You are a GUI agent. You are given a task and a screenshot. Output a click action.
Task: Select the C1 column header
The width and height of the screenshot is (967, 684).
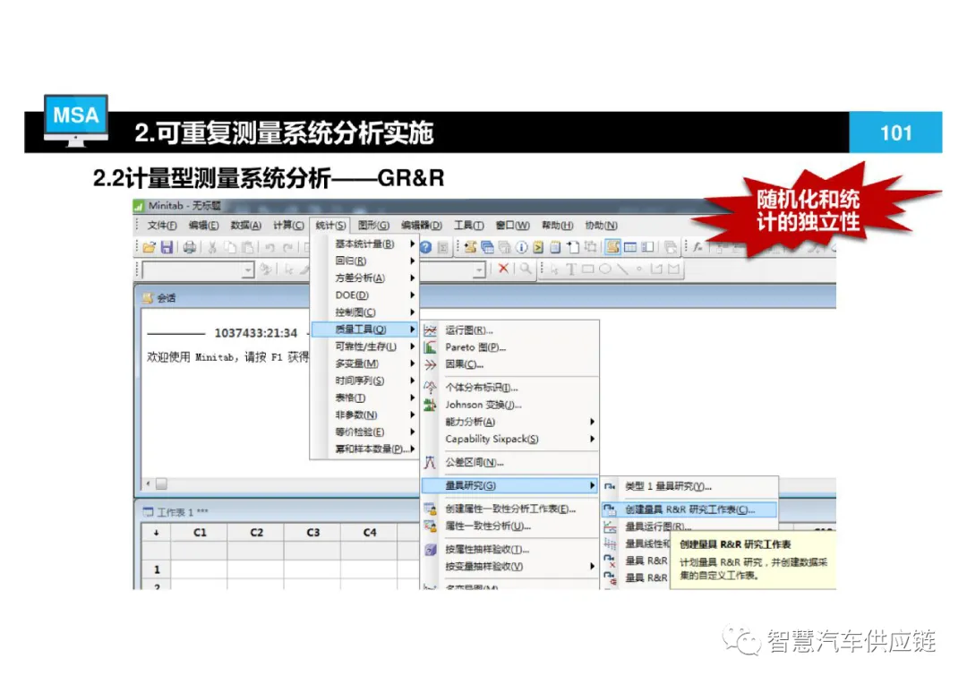(x=199, y=533)
